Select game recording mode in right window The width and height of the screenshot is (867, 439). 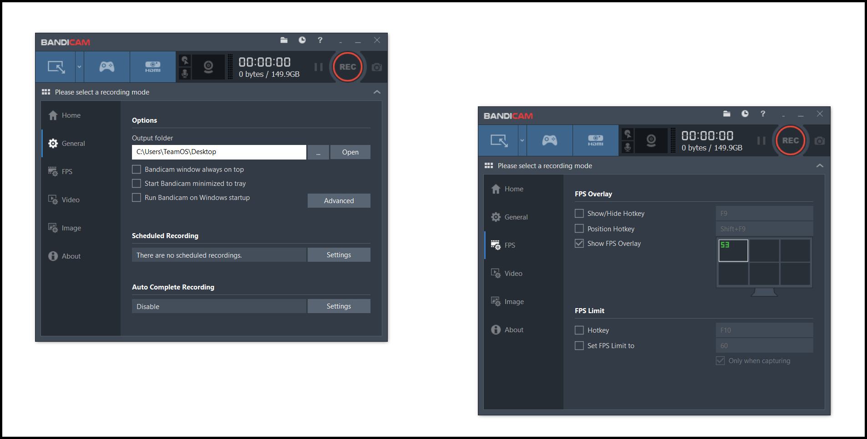click(x=550, y=140)
